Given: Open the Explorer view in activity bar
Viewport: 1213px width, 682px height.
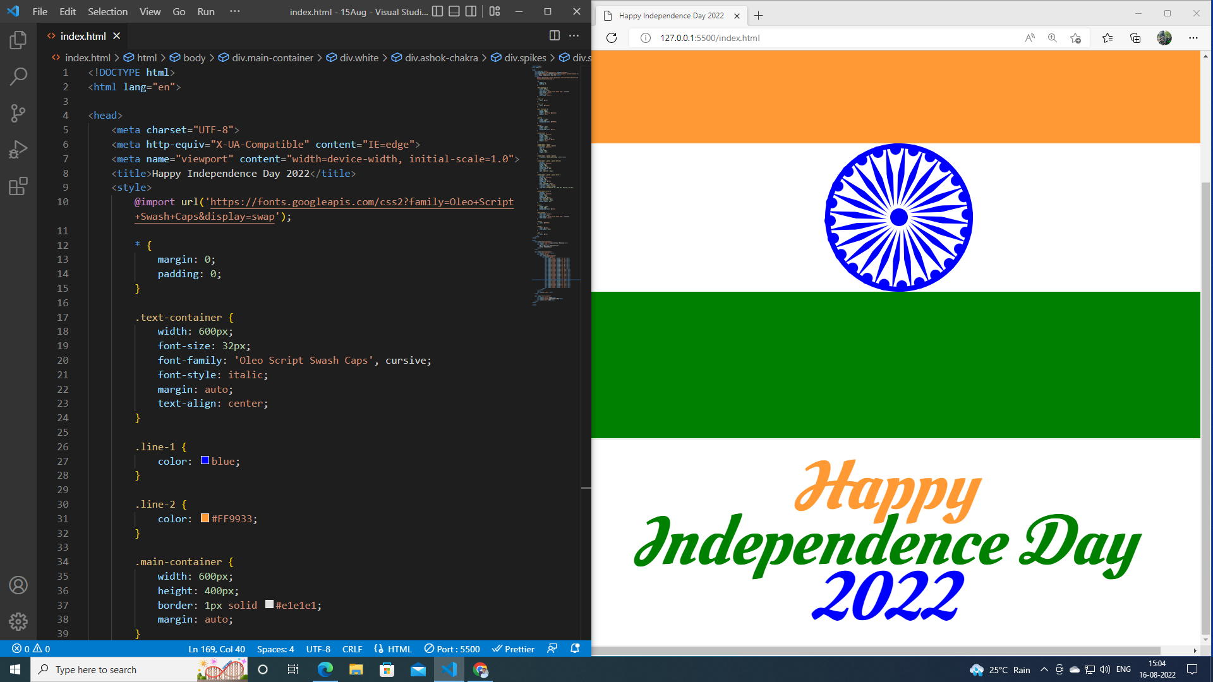Looking at the screenshot, I should [18, 40].
